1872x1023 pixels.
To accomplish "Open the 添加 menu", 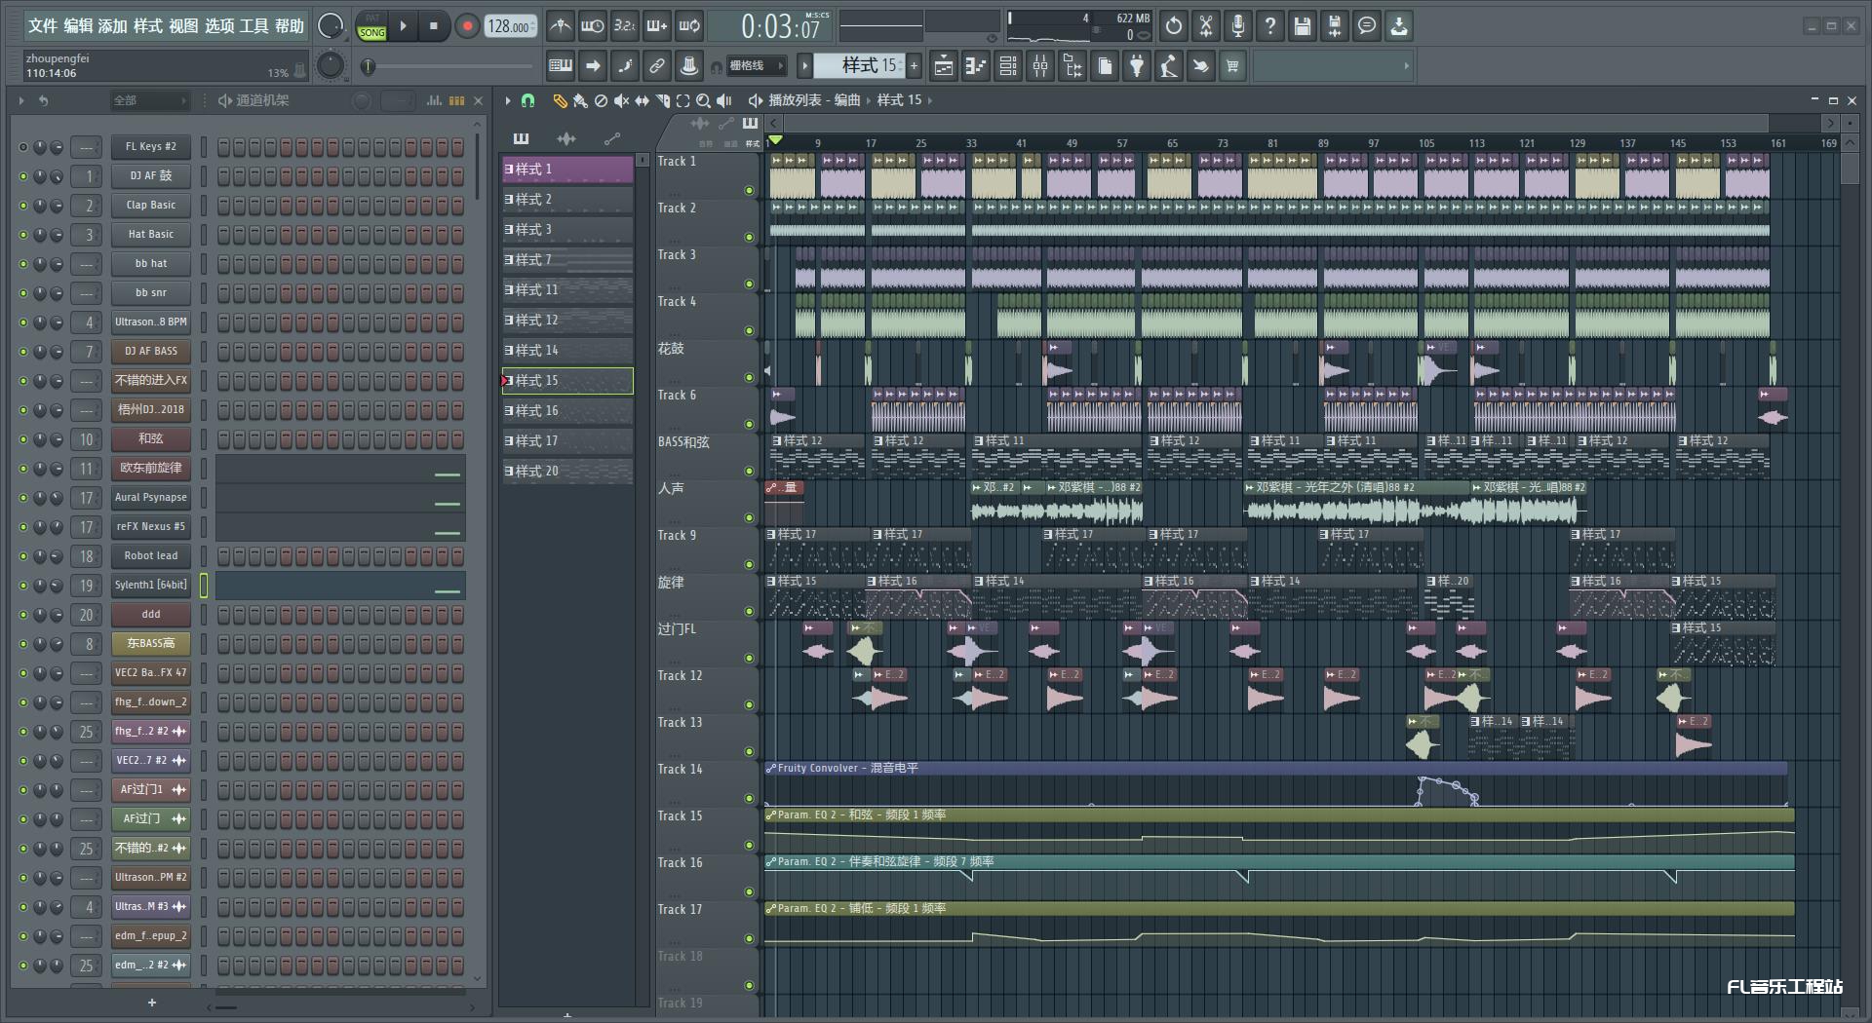I will tap(113, 26).
